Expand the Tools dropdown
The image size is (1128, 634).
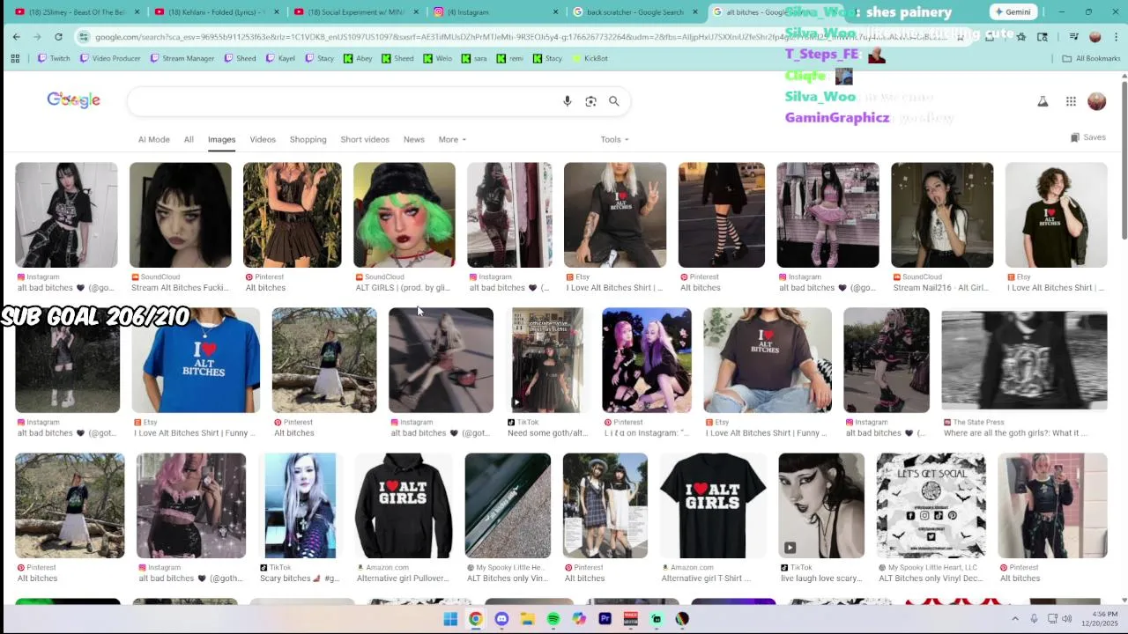pyautogui.click(x=614, y=139)
